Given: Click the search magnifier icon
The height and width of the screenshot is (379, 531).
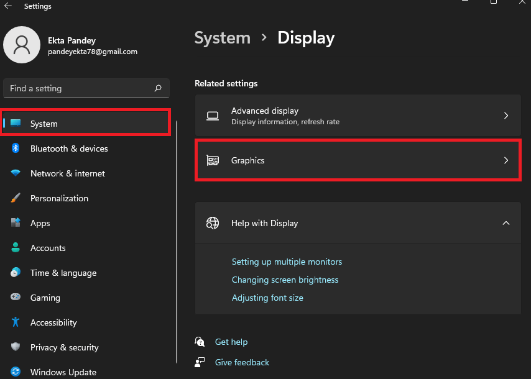Looking at the screenshot, I should (158, 88).
